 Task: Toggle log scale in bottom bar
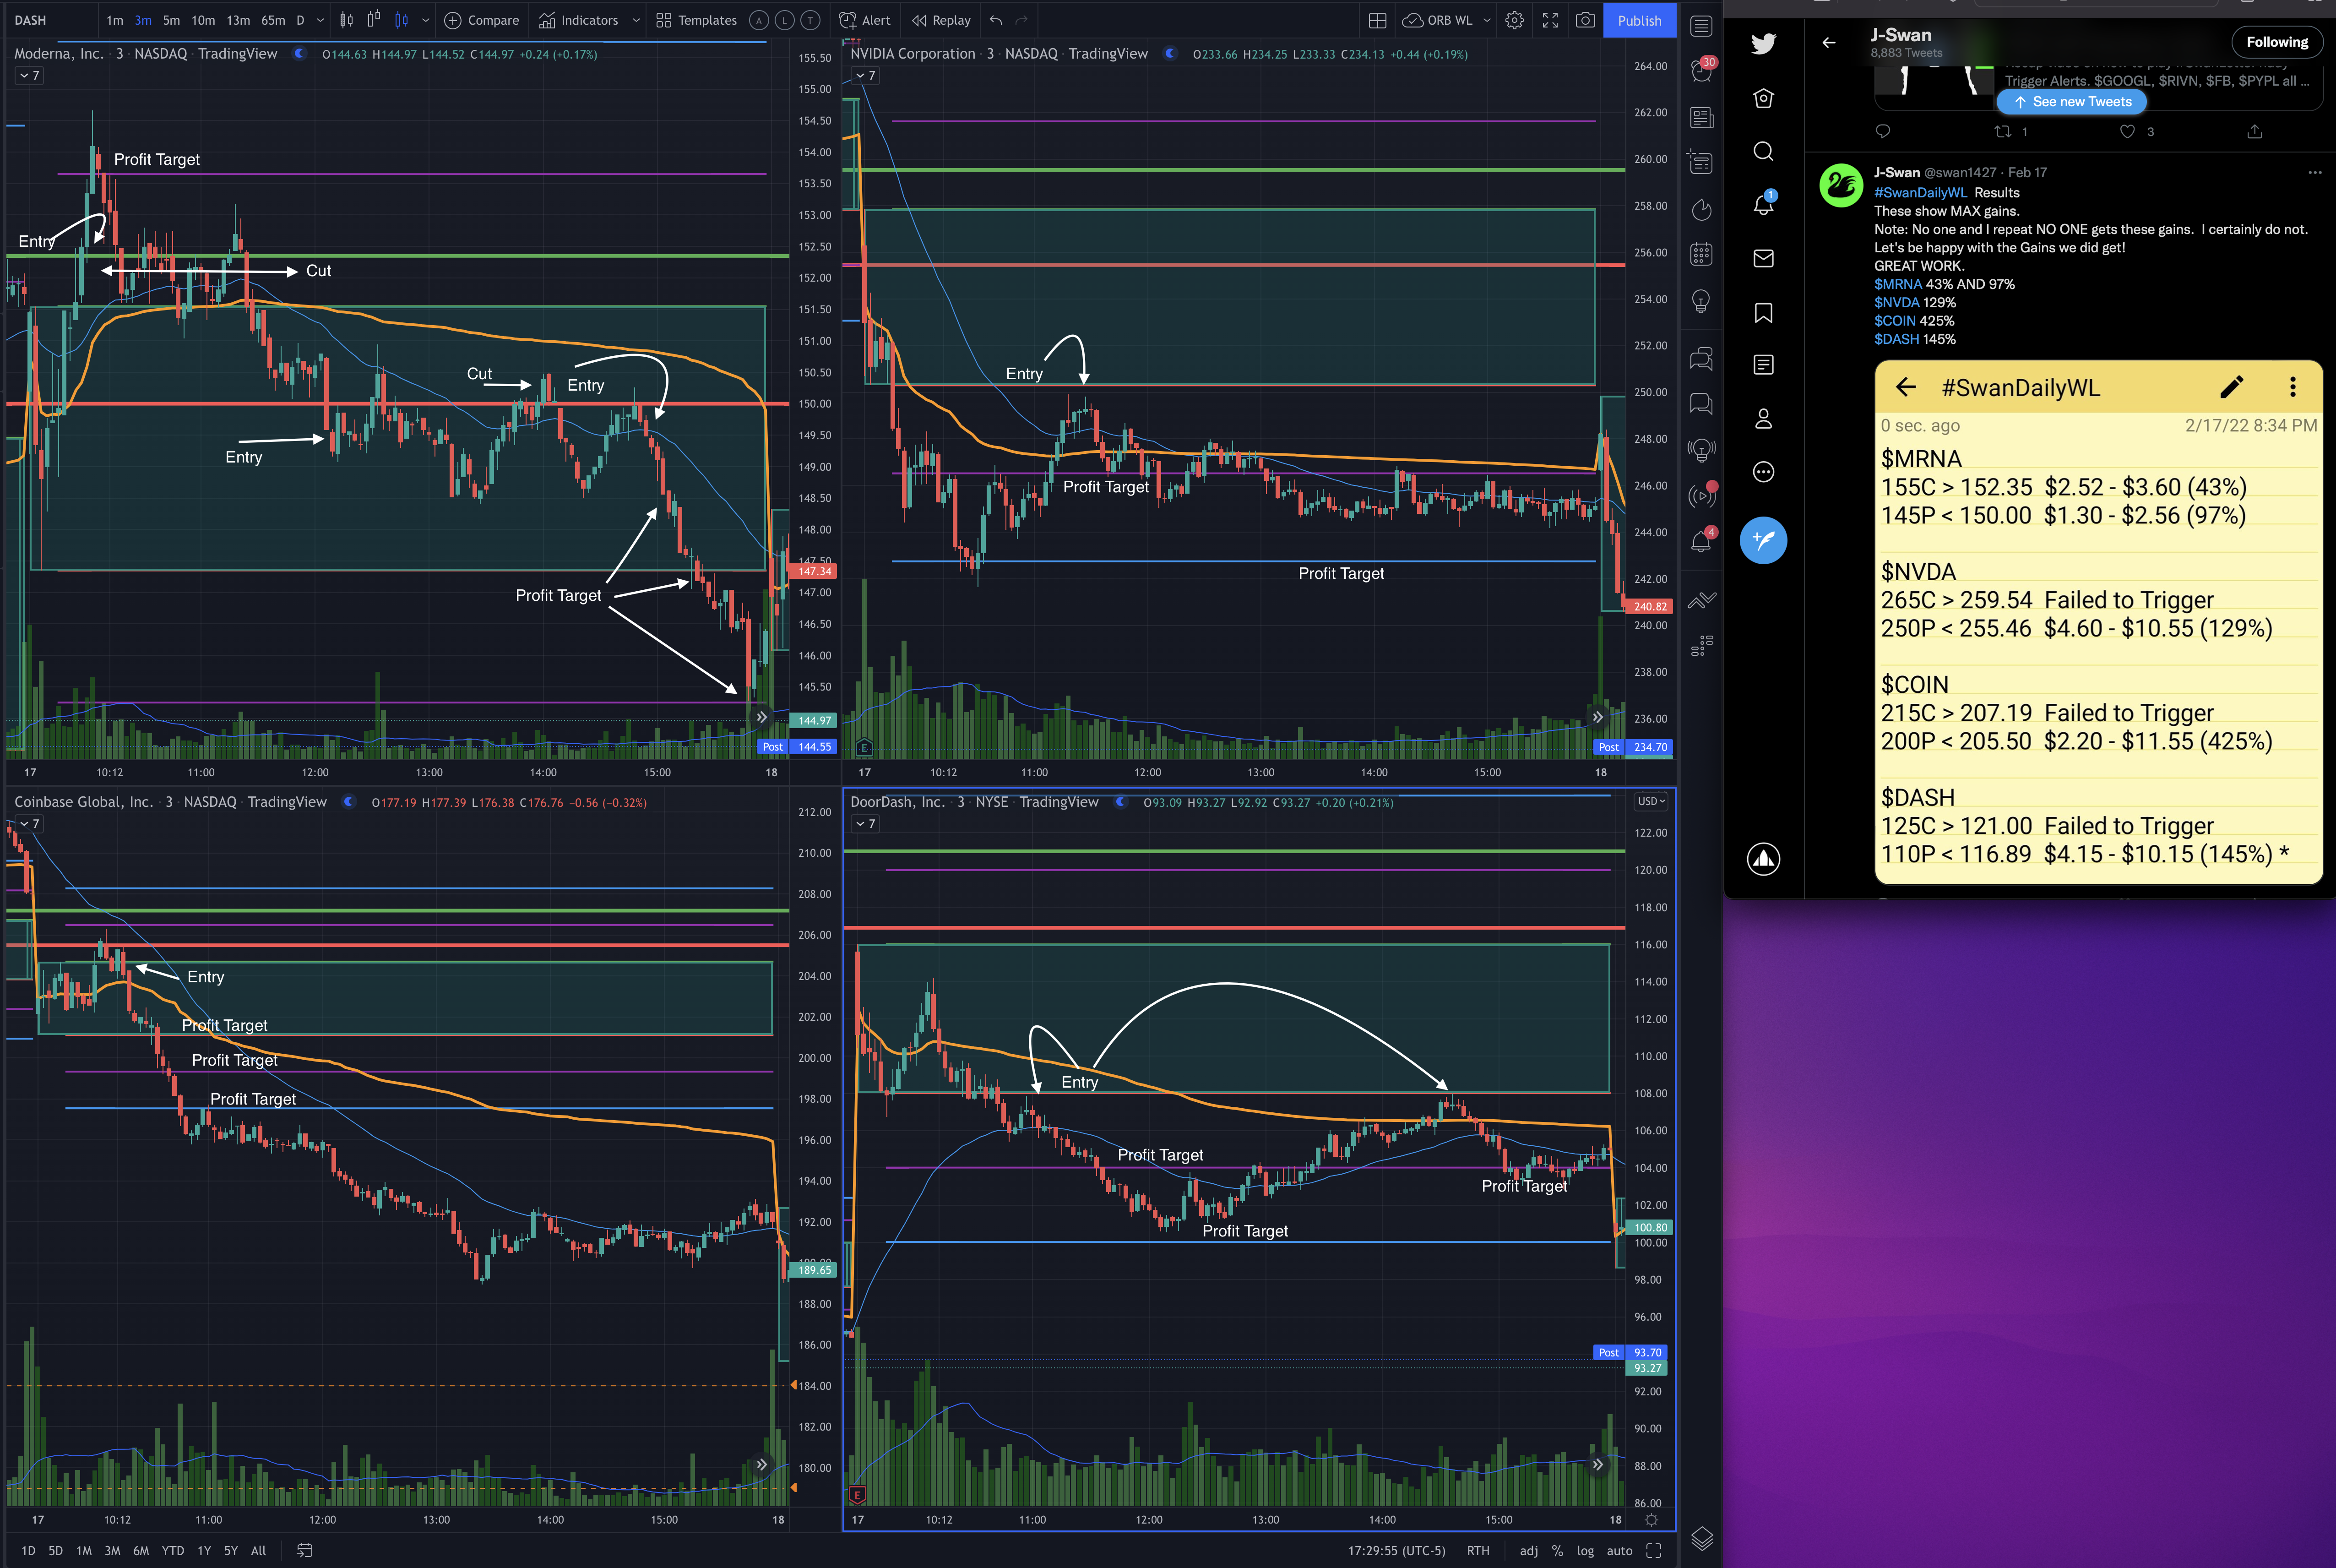[1585, 1551]
